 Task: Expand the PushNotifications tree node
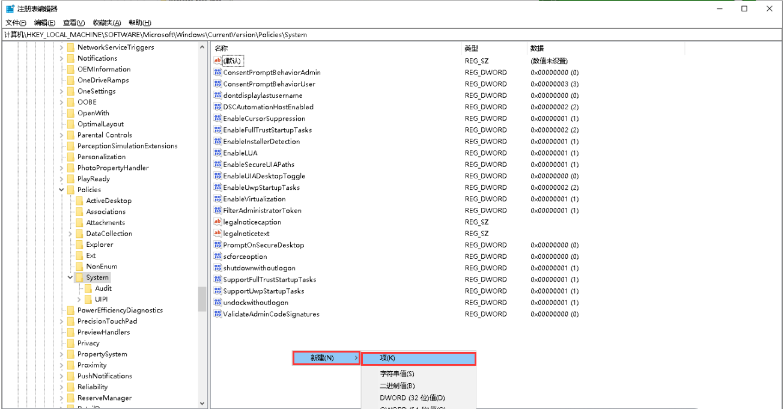(61, 376)
